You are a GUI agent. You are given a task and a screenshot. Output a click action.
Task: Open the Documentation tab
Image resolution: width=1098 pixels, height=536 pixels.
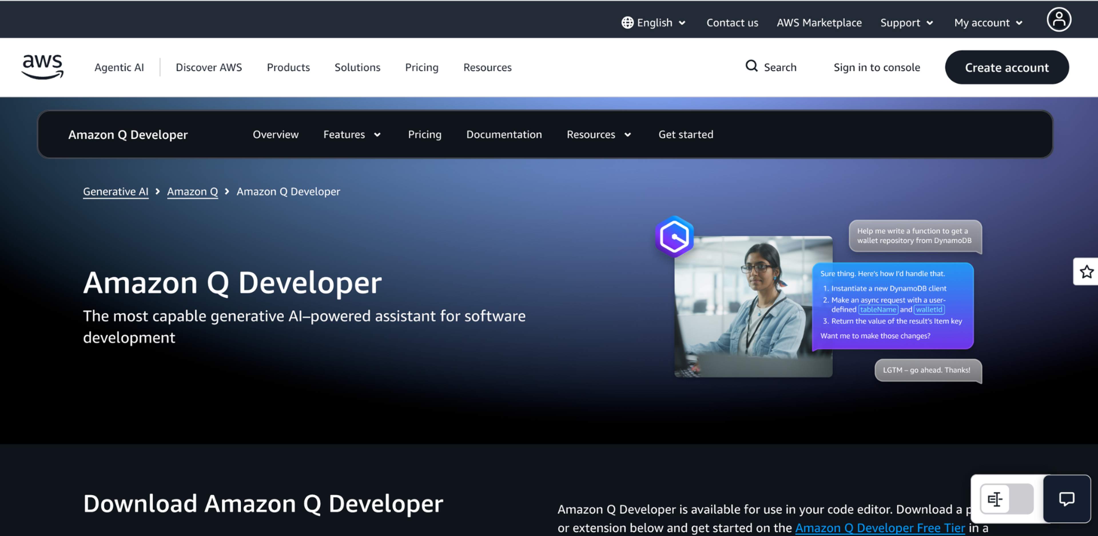point(504,135)
